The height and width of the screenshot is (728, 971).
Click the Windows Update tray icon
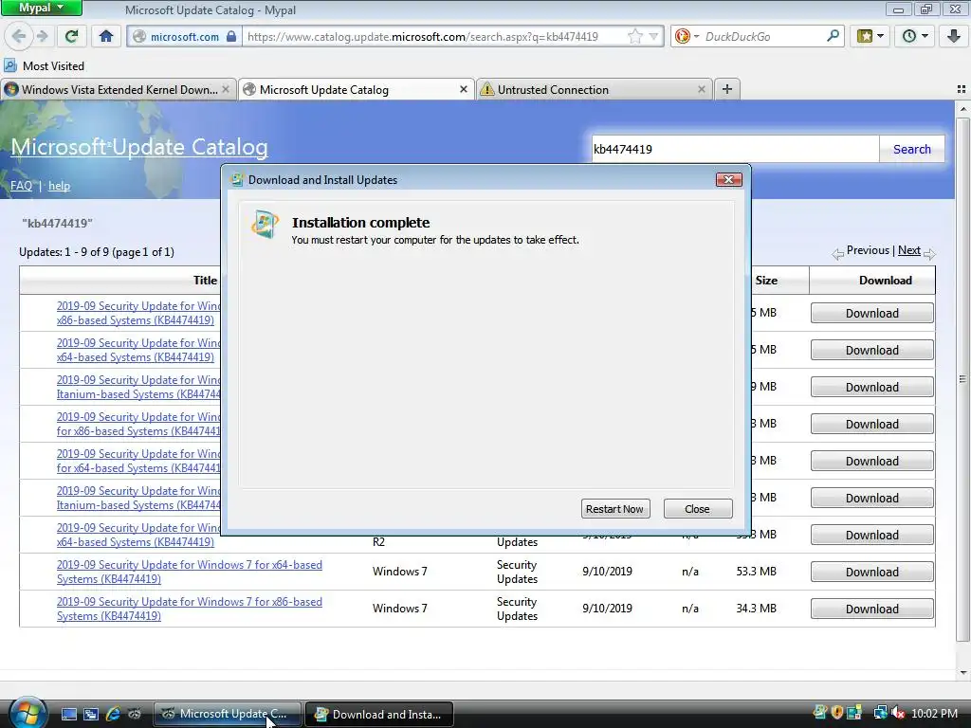click(x=819, y=713)
